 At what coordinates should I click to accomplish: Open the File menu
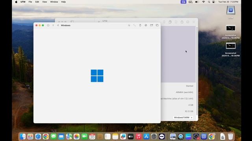coord(30,2)
